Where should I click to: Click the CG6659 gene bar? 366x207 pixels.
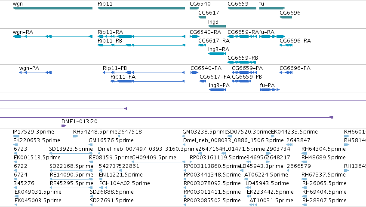pyautogui.click(x=242, y=8)
